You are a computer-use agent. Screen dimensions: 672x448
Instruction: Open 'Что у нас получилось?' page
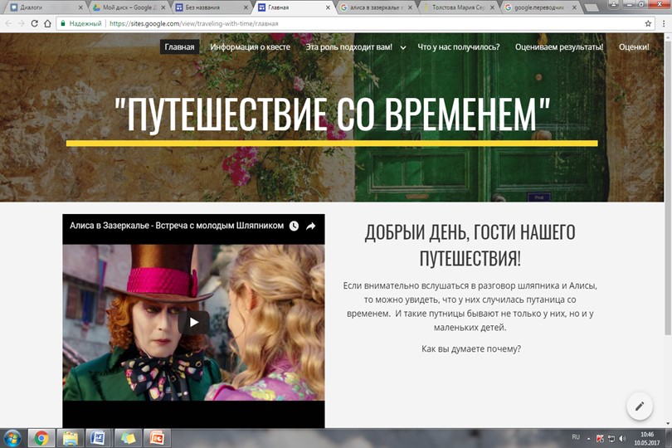(x=459, y=47)
